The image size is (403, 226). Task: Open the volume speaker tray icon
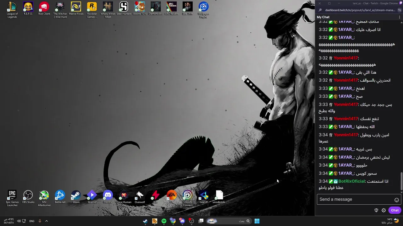tap(19, 221)
